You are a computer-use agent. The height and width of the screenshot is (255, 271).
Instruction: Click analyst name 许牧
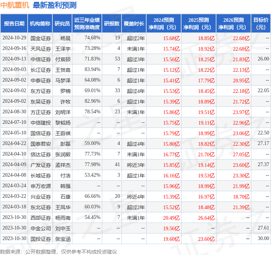65,102
